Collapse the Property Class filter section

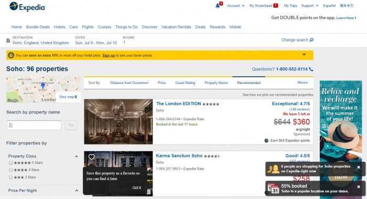click(77, 156)
